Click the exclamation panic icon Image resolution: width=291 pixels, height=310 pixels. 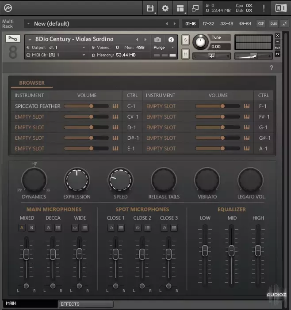tap(264, 8)
